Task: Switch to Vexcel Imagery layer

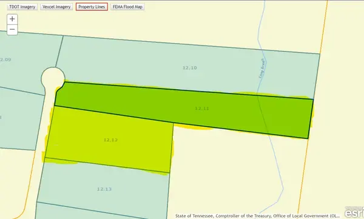Action: pyautogui.click(x=56, y=7)
